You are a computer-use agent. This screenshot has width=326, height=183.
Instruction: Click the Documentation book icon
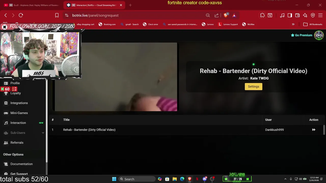click(6, 164)
